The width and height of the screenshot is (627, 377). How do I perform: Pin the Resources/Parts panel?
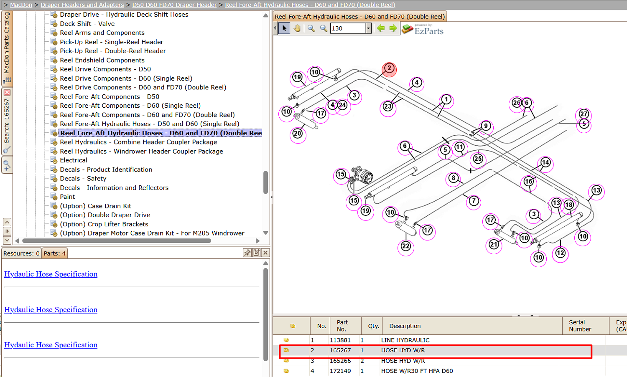(247, 253)
